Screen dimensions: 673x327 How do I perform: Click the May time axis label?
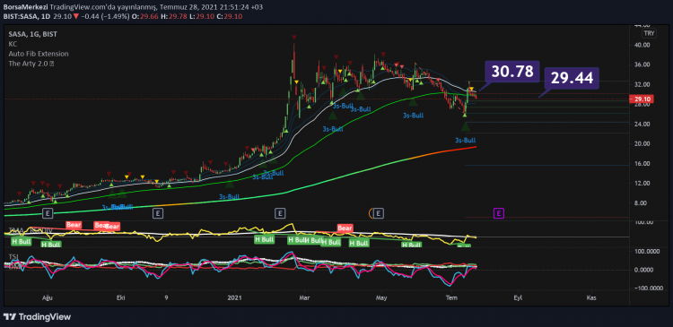point(380,297)
